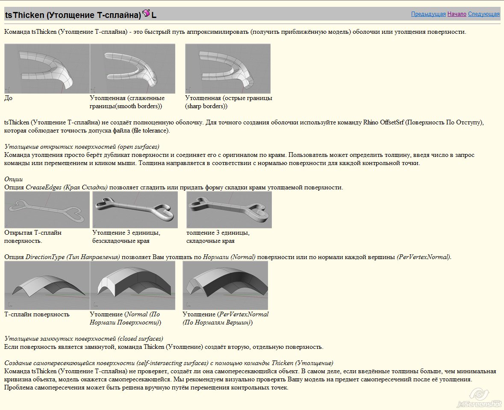Viewport: 504px width, 410px height.
Task: Select the unthickened T-spline arch surface image
Action: pos(47,285)
